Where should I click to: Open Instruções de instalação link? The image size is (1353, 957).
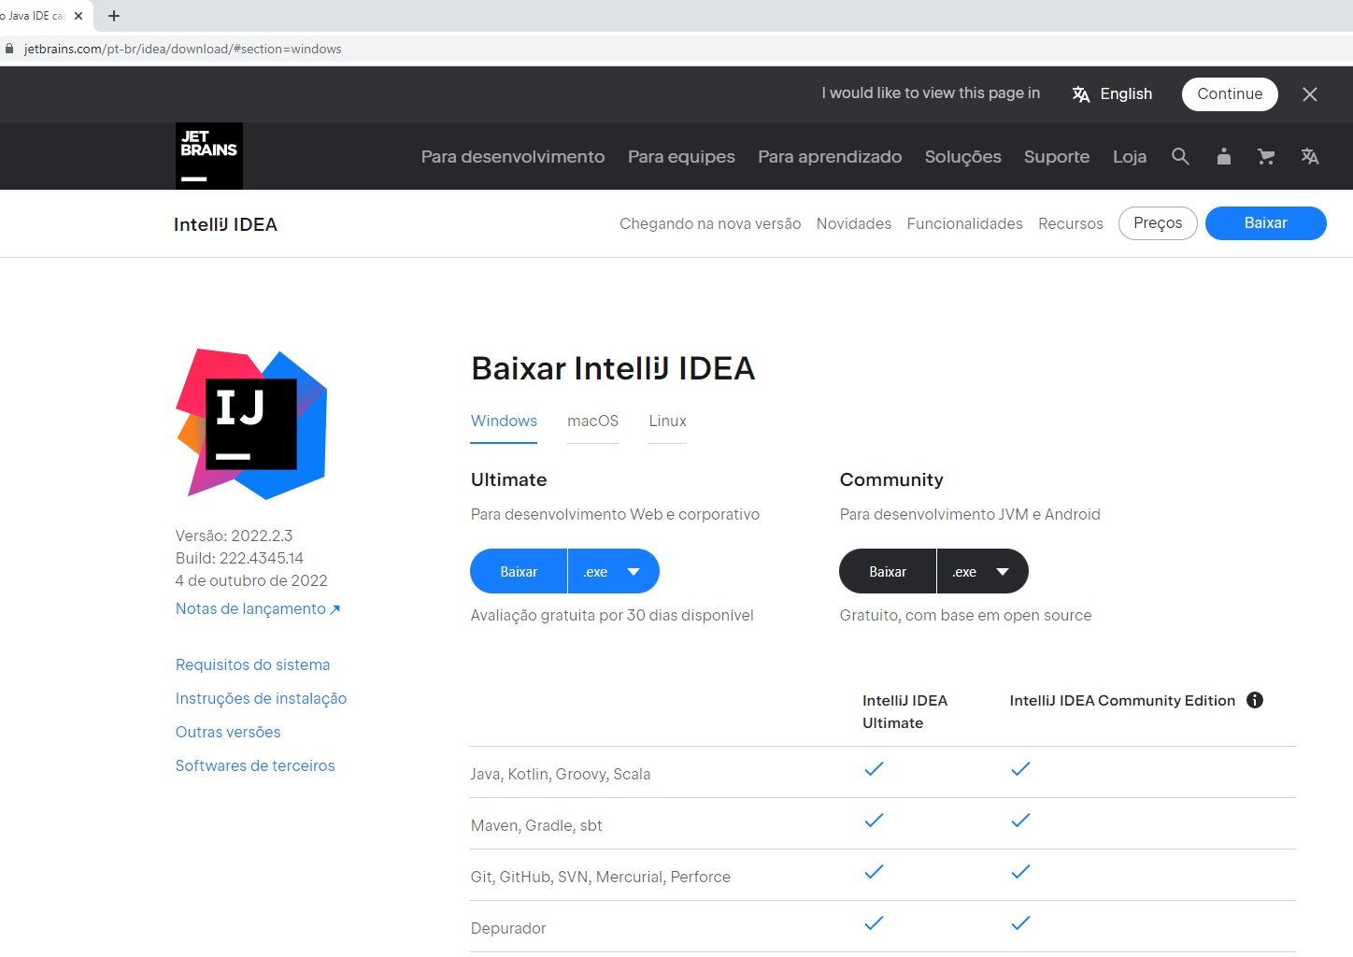tap(261, 699)
